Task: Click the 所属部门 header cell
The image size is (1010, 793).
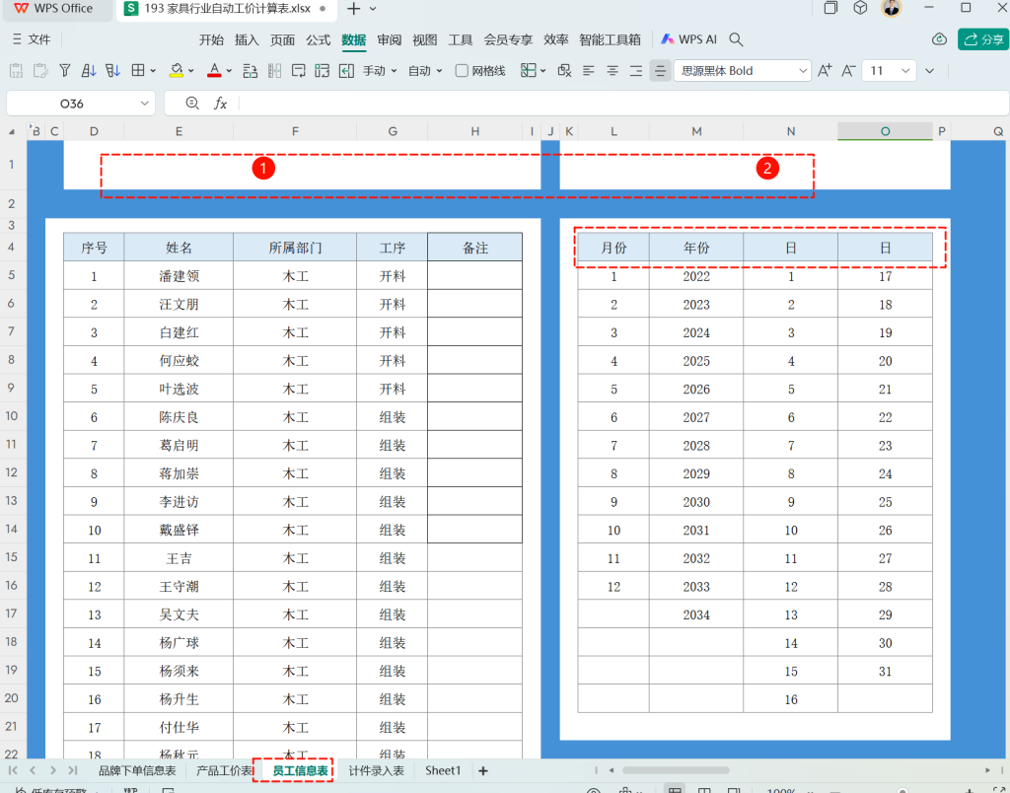Action: coord(295,248)
